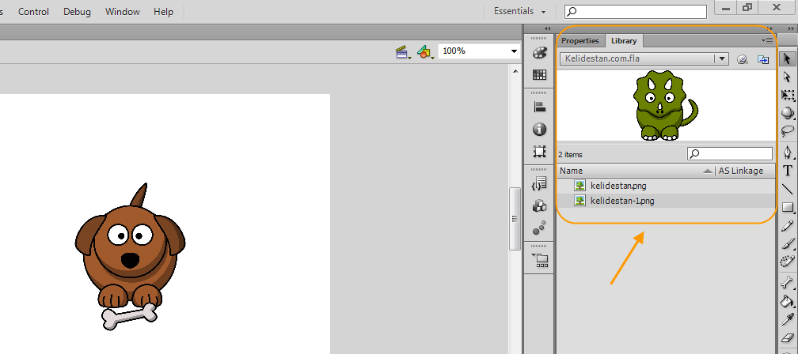Open the Motion Presets panel icon
The width and height of the screenshot is (798, 354).
(x=539, y=228)
